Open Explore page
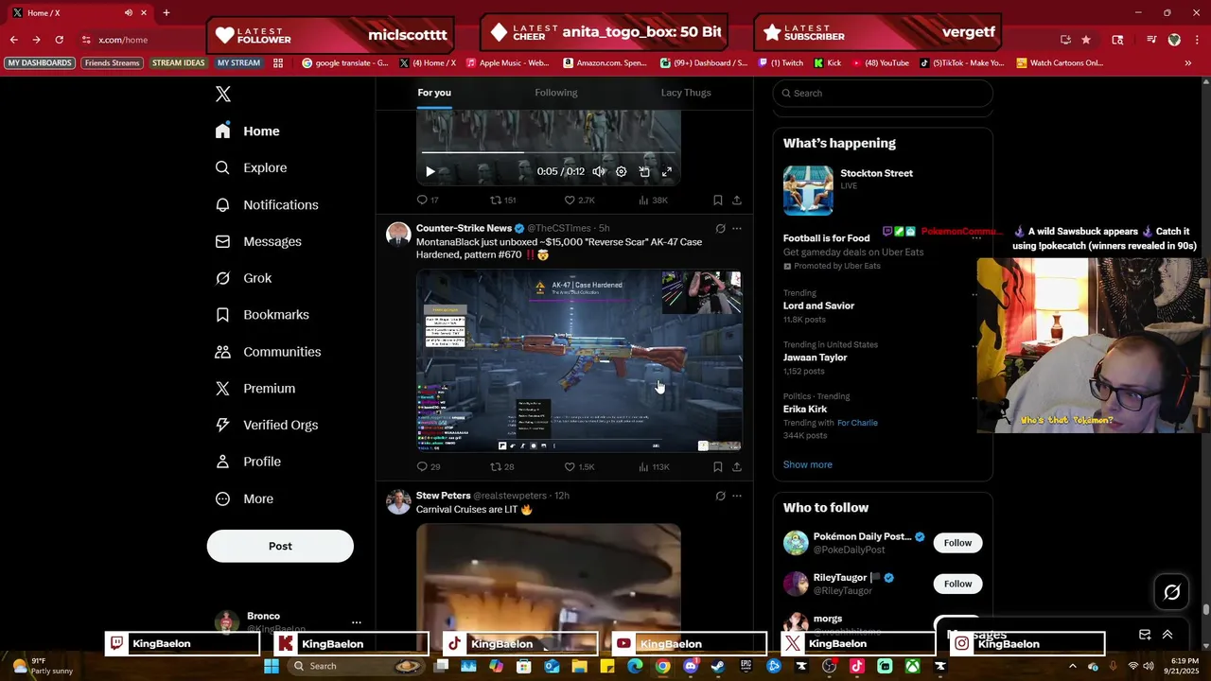The height and width of the screenshot is (681, 1211). click(x=251, y=167)
